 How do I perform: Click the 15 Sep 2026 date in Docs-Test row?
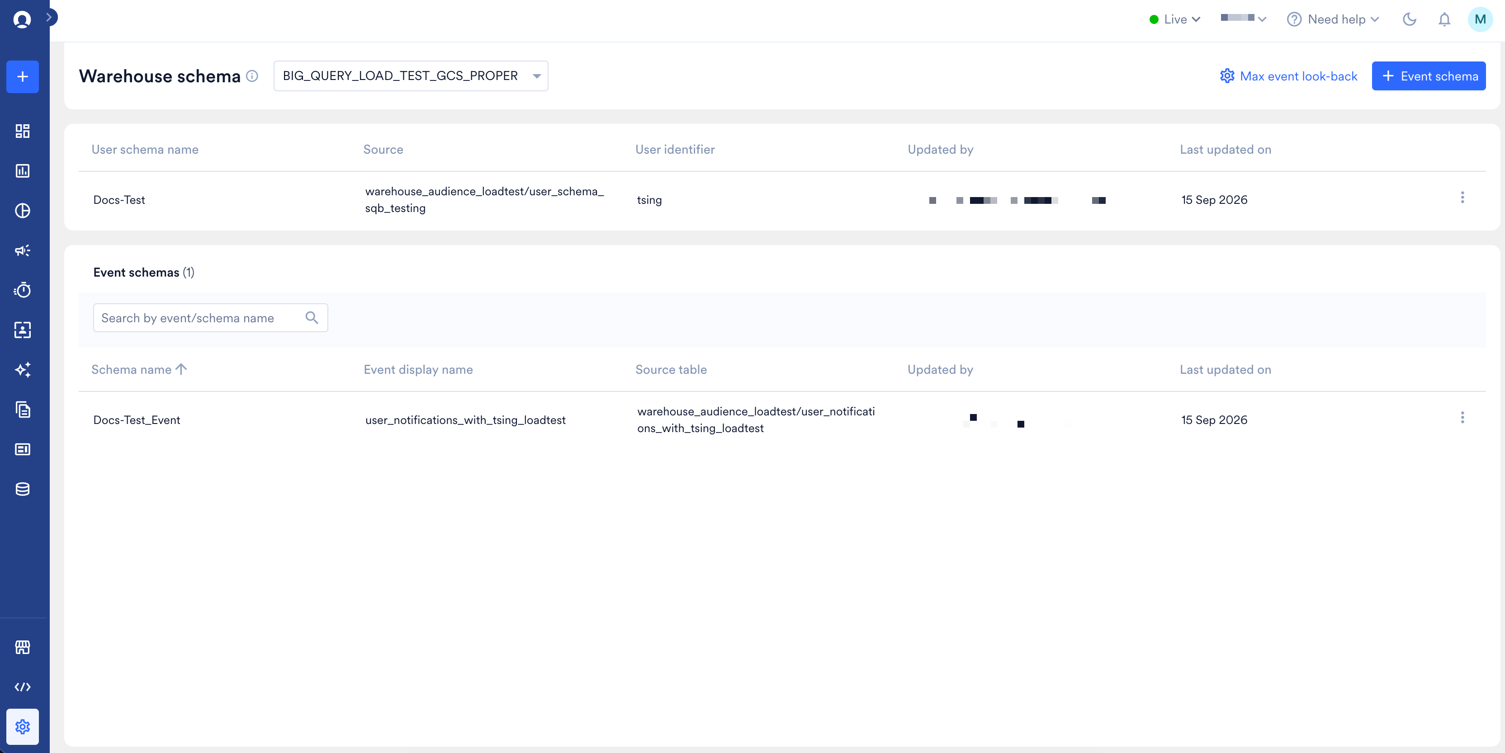point(1214,200)
